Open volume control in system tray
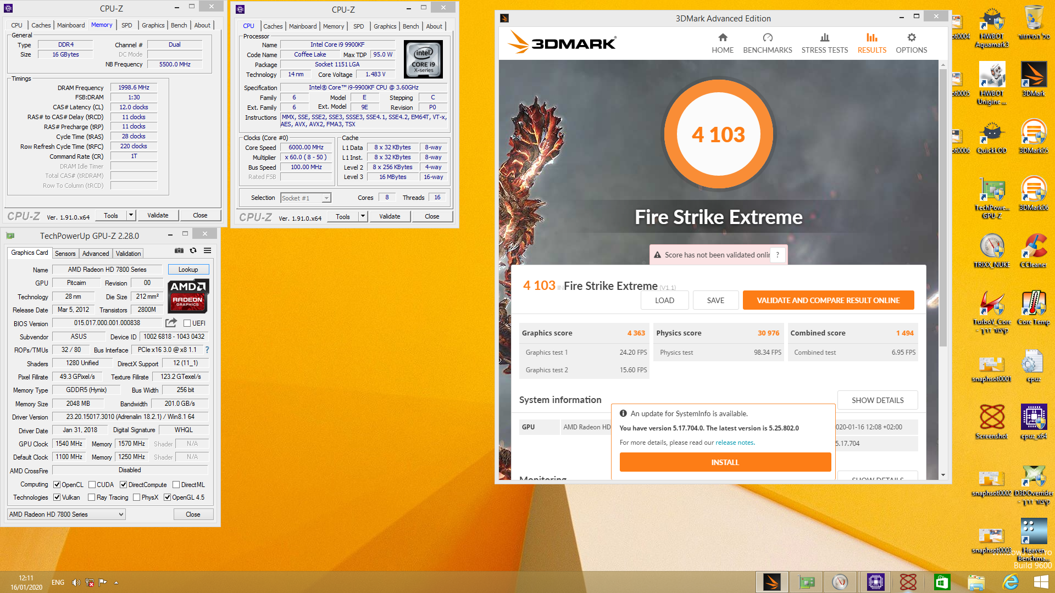 pos(76,583)
